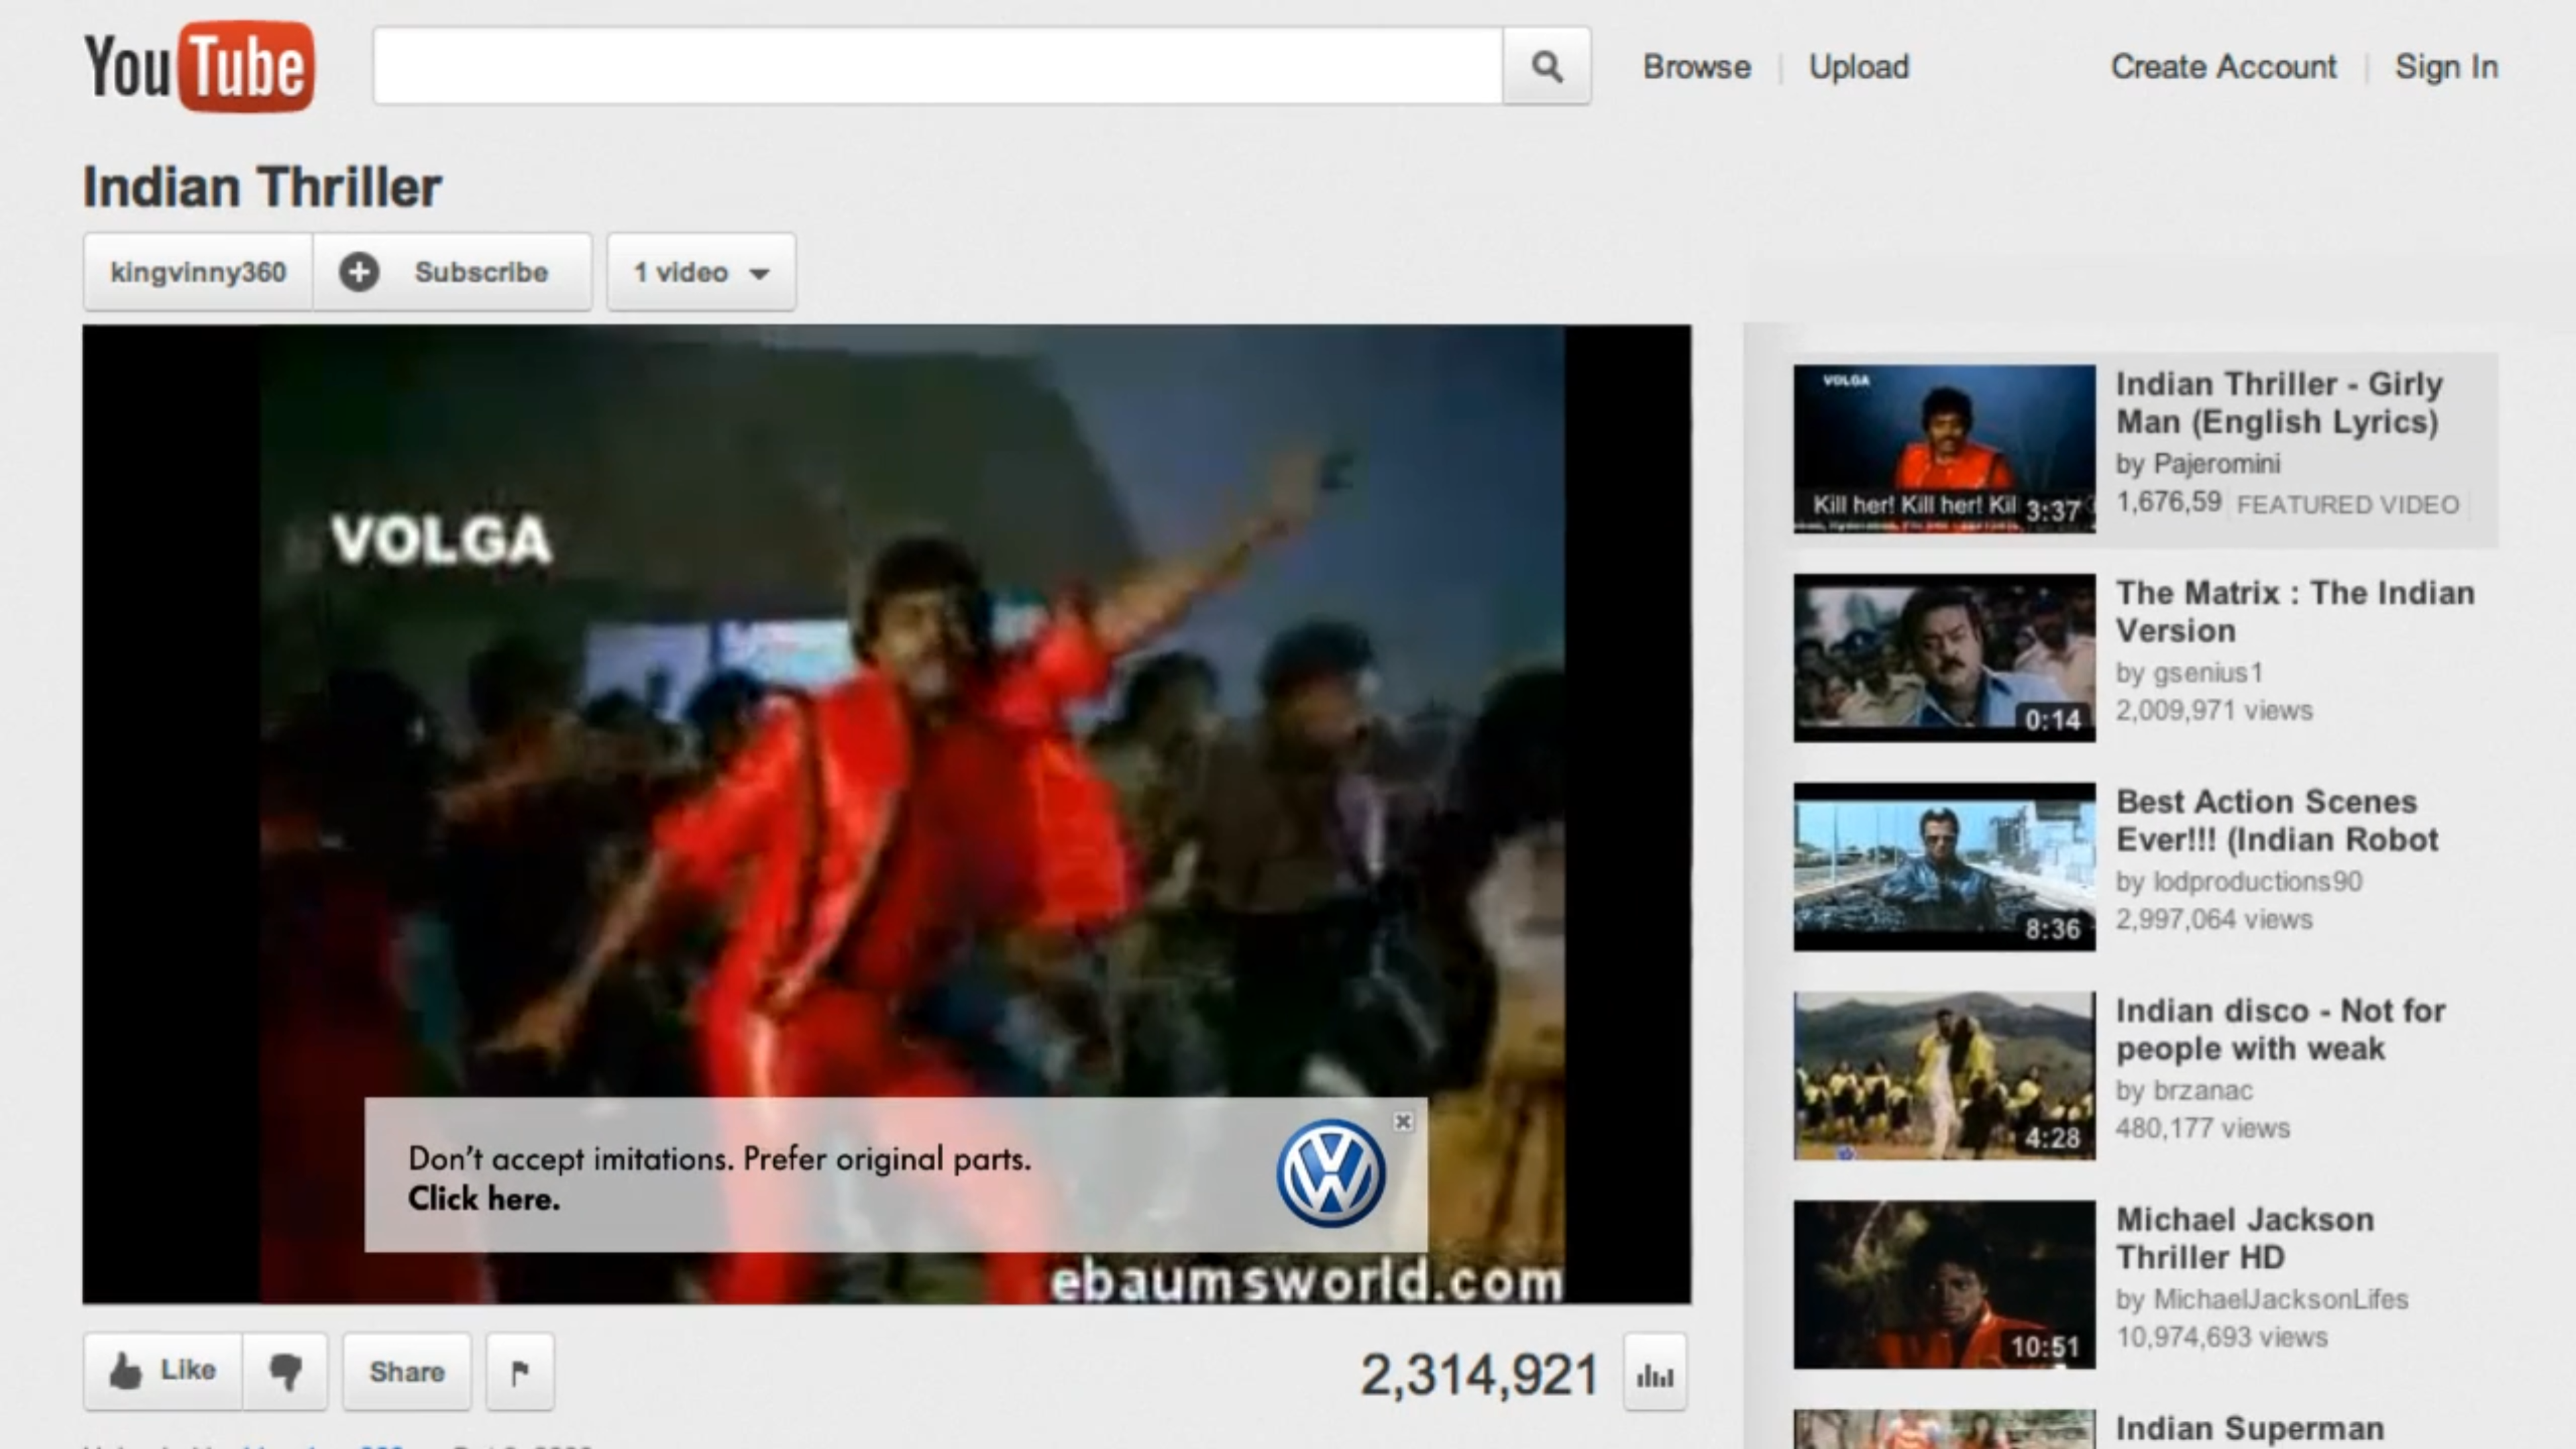
Task: Click the search magnifier button
Action: (x=1546, y=66)
